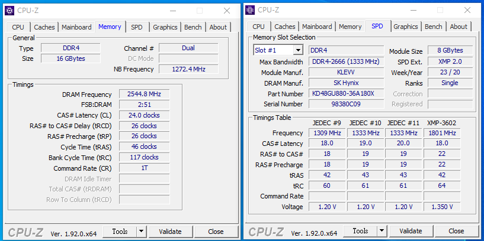
Task: Click Week/Year value 23 / 20
Action: 450,72
